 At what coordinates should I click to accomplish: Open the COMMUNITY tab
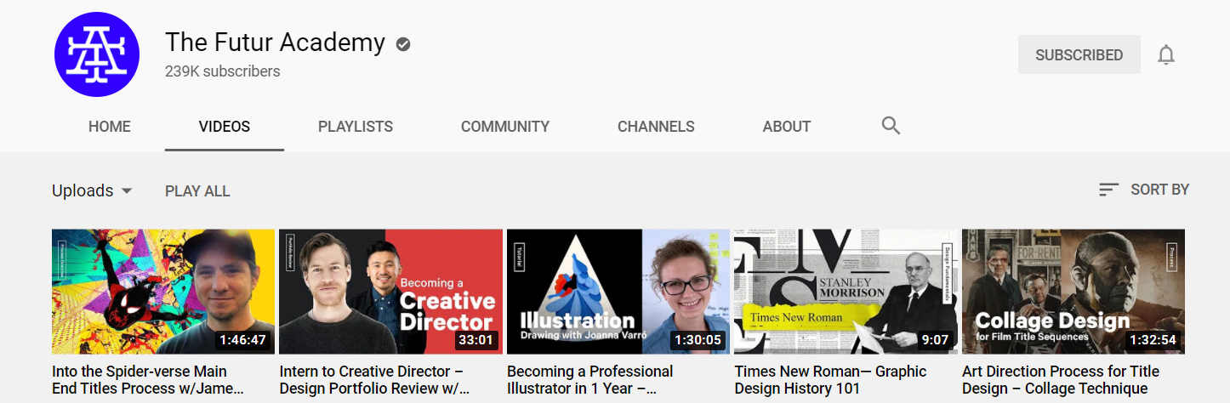[505, 127]
